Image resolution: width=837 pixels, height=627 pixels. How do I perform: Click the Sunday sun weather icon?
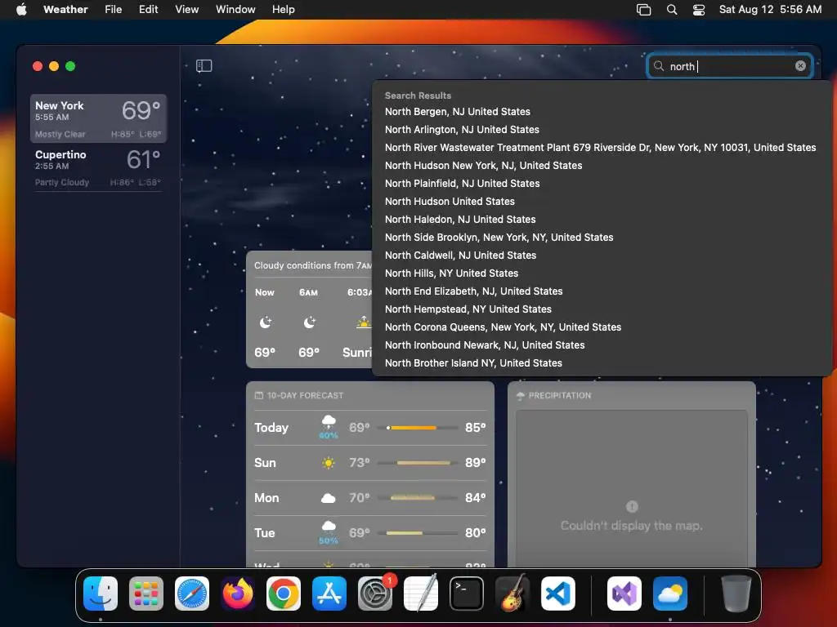coord(329,463)
